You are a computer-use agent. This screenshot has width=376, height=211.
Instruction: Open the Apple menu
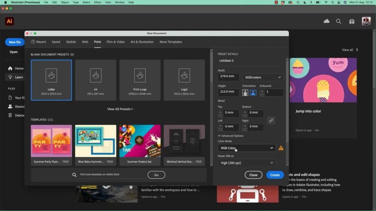5,2
